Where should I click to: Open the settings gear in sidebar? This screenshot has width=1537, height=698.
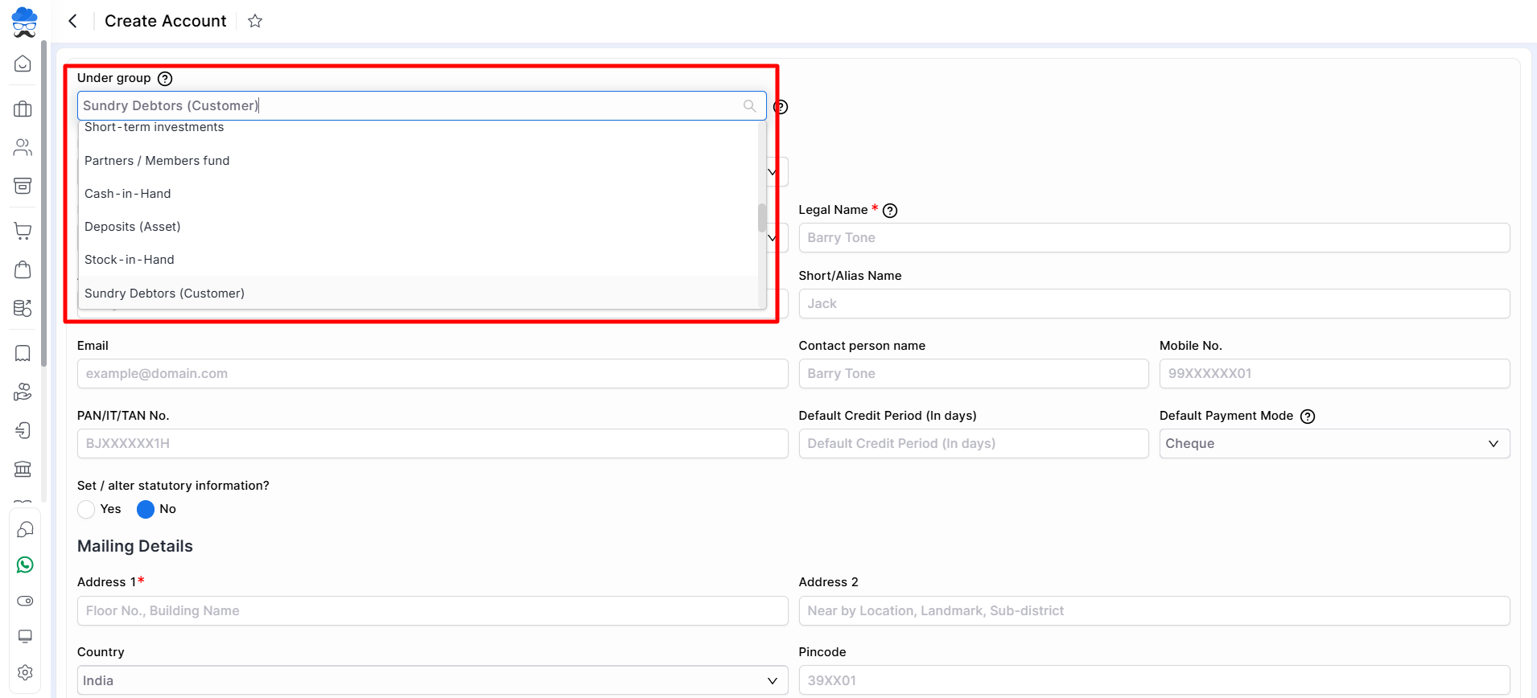[25, 672]
